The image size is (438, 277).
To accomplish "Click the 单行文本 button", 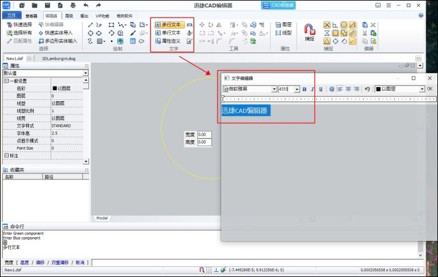I will tap(168, 33).
